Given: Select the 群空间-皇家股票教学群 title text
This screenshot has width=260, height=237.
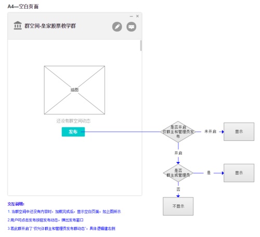Looking at the screenshot, I should click(50, 26).
